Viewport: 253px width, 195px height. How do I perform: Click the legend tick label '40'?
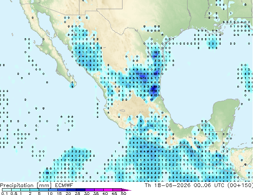tap(105, 193)
